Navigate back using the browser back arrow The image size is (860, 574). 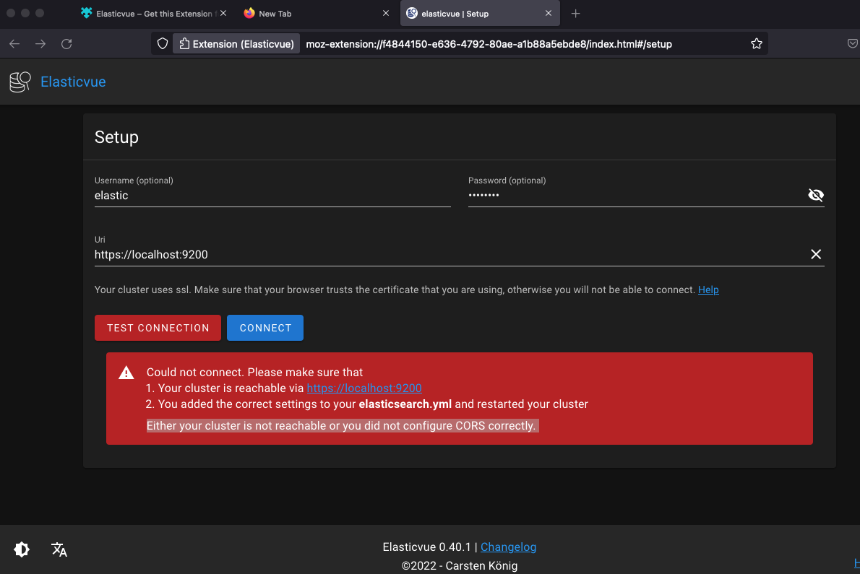(14, 43)
